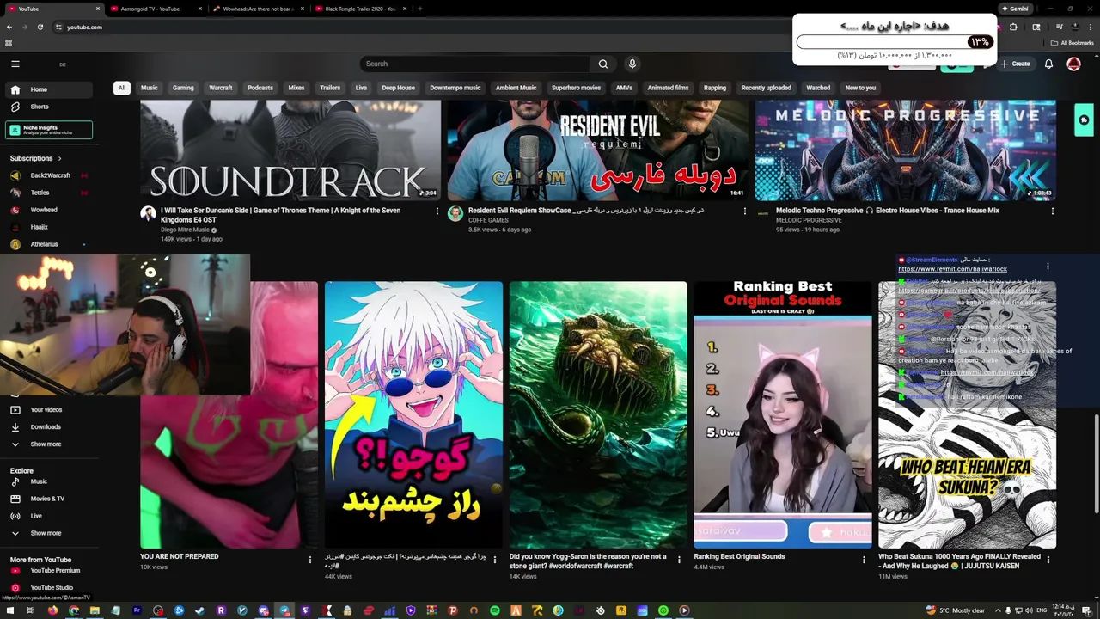
Task: Open the YouTube hamburger guide menu
Action: click(15, 64)
